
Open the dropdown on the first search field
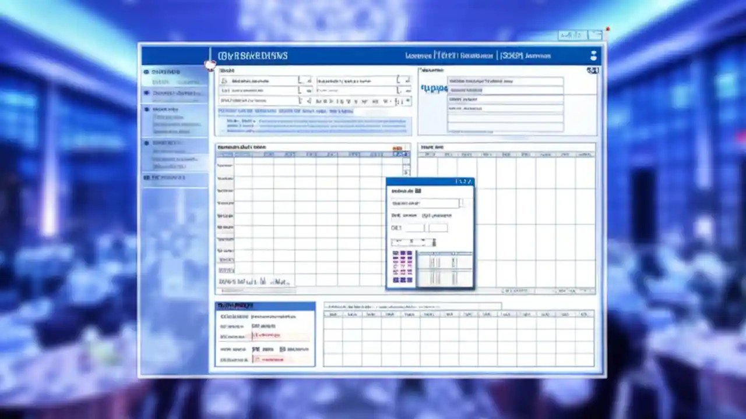click(308, 80)
